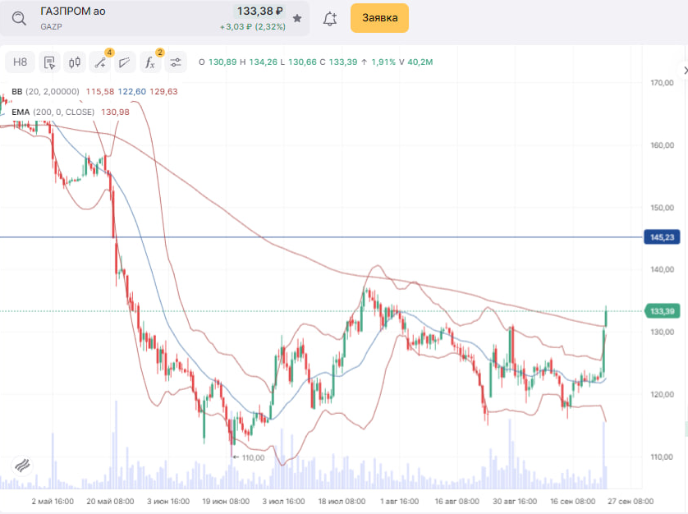Click the 170,00 price axis label
This screenshot has width=688, height=514.
[662, 83]
